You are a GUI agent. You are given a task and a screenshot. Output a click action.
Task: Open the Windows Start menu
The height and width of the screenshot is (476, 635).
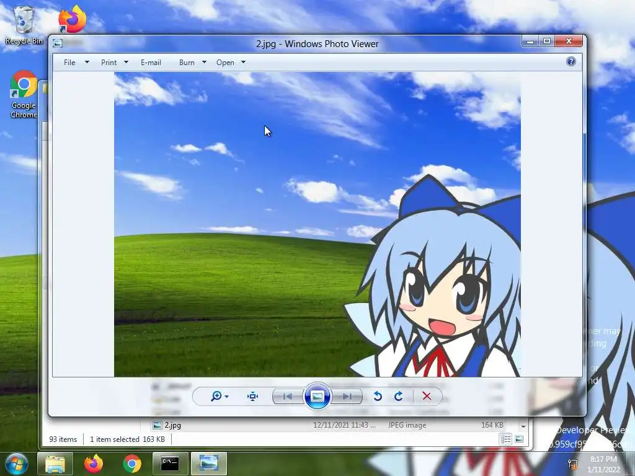click(x=17, y=464)
